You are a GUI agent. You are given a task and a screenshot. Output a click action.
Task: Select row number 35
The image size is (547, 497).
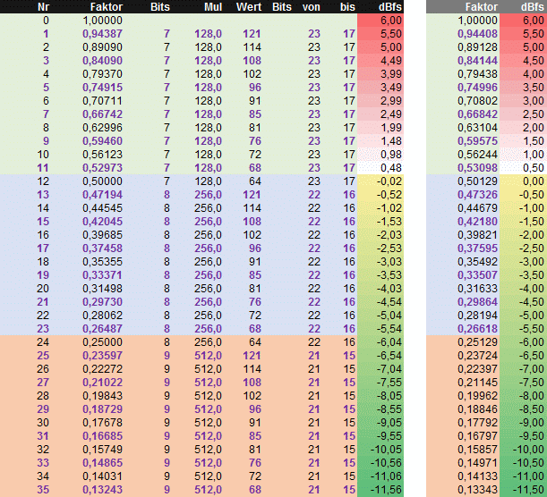(x=43, y=489)
